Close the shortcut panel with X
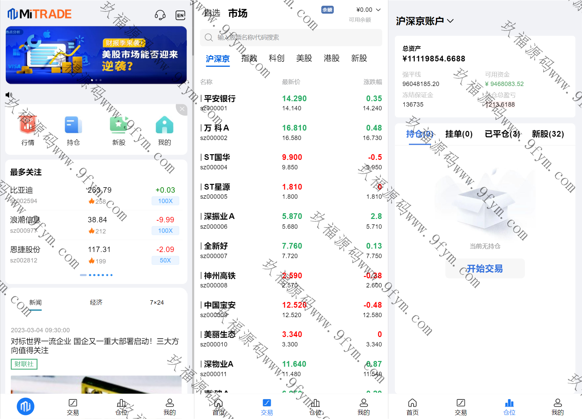 [182, 109]
